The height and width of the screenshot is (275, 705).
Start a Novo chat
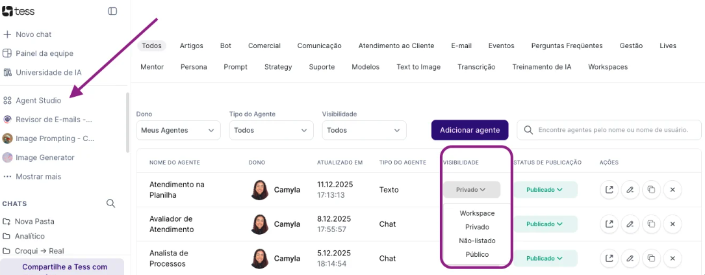click(x=27, y=34)
